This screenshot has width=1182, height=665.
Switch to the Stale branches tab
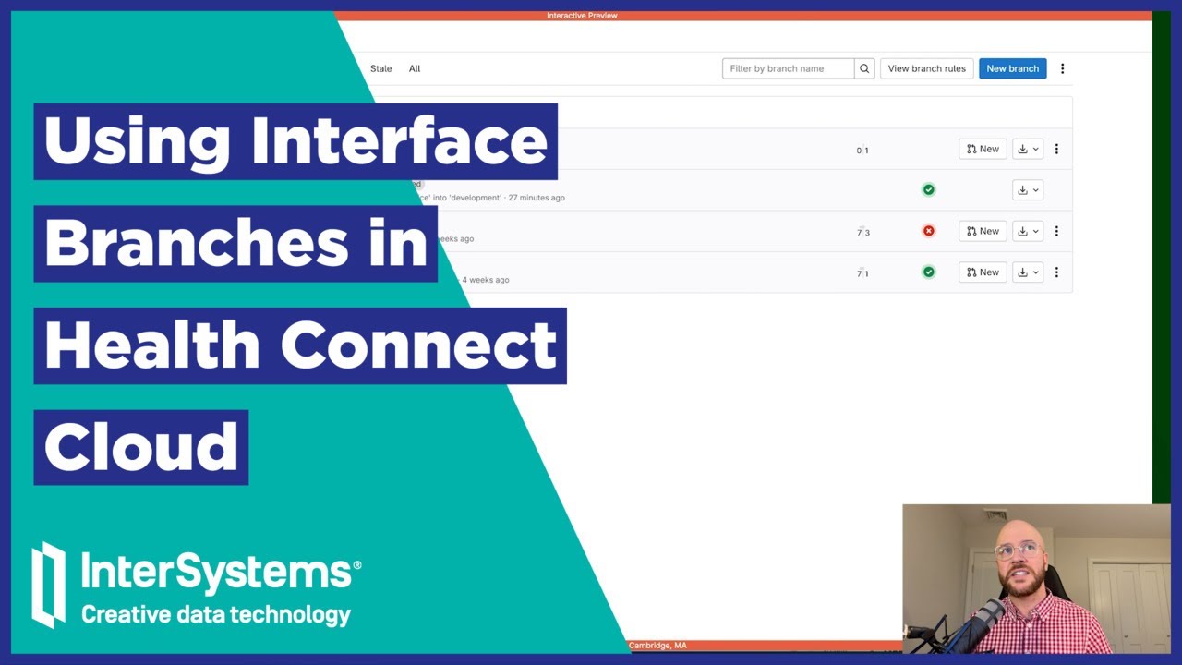pyautogui.click(x=380, y=68)
